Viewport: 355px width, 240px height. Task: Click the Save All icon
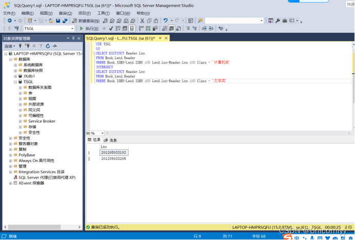point(65,21)
